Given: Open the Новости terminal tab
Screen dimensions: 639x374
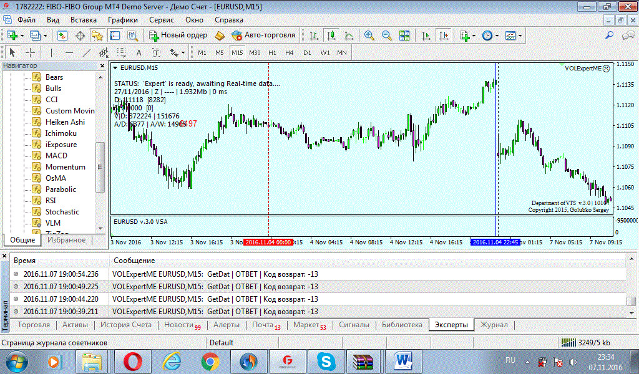Looking at the screenshot, I should tap(182, 325).
